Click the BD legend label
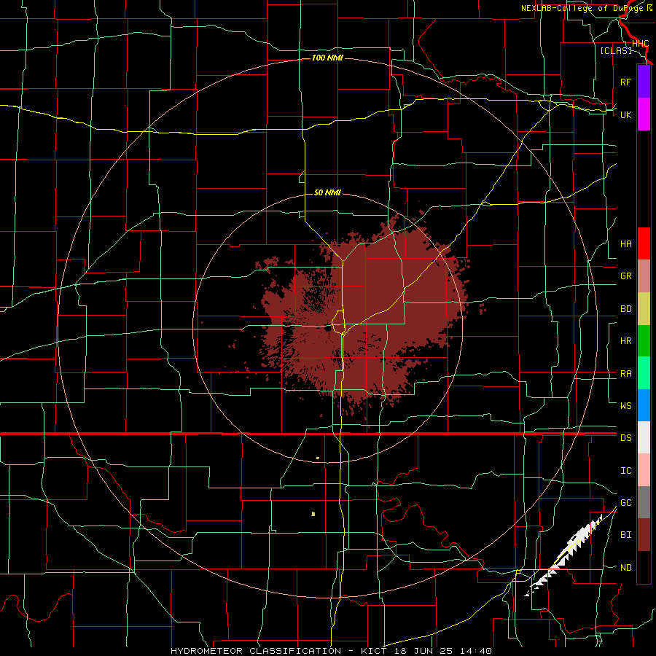This screenshot has width=656, height=656. coord(625,309)
